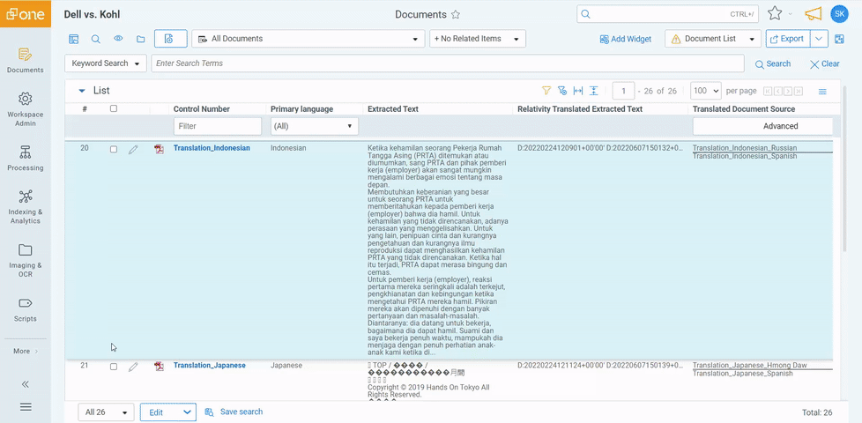Go to Imaging & OCR section

pyautogui.click(x=26, y=251)
